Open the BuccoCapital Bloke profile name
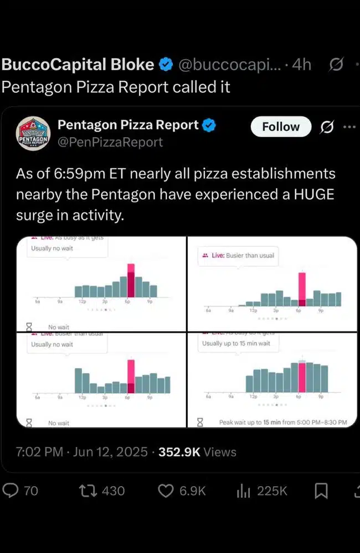This screenshot has width=360, height=553. pyautogui.click(x=78, y=65)
